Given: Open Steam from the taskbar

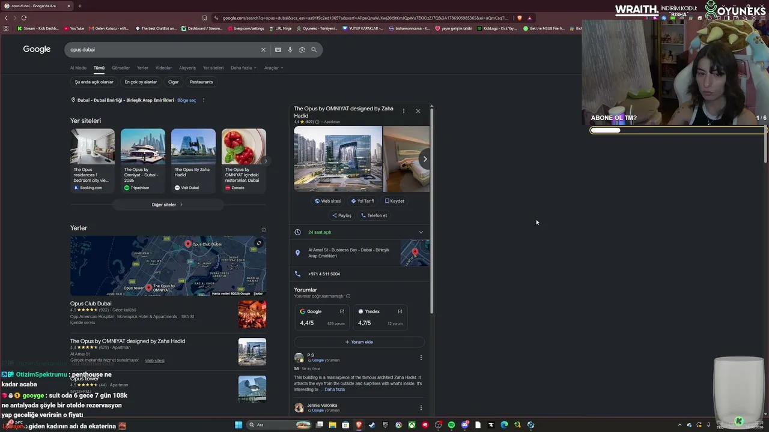Looking at the screenshot, I should (372, 425).
